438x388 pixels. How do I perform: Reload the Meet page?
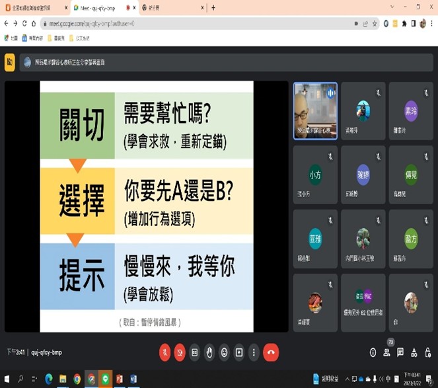(x=24, y=24)
